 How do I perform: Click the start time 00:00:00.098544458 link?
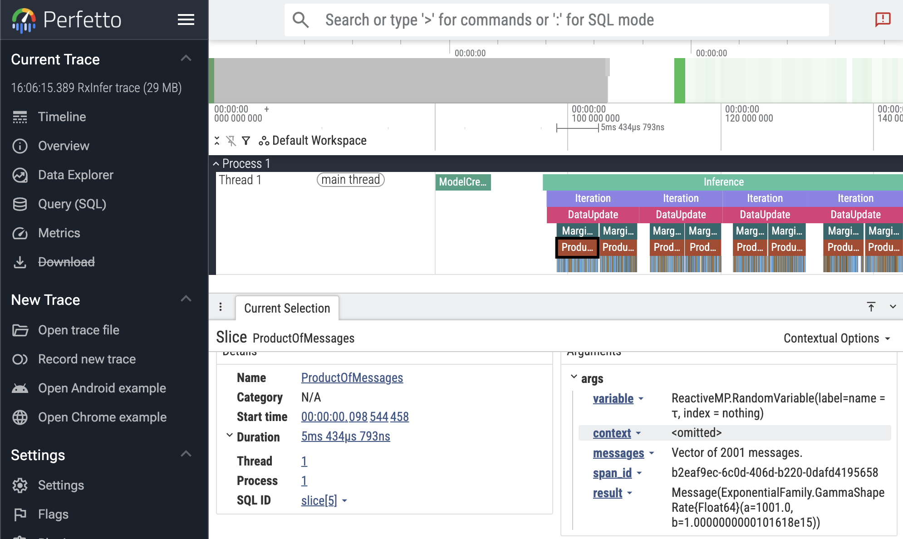coord(355,417)
